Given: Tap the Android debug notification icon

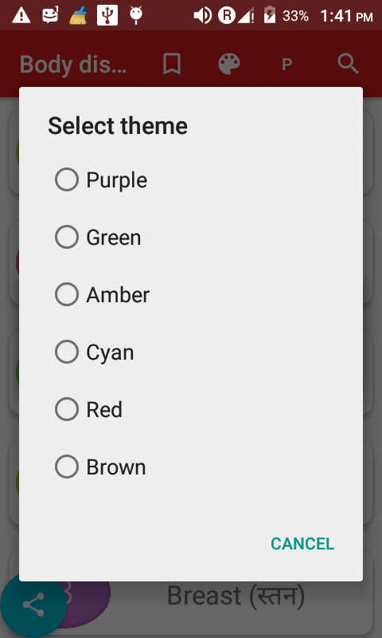Looking at the screenshot, I should (x=135, y=15).
